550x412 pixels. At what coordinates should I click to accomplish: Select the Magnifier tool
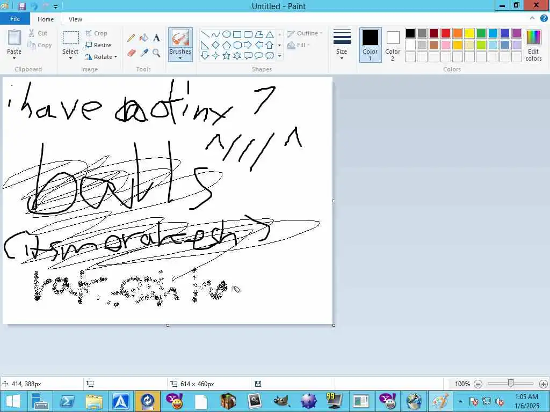[x=156, y=53]
